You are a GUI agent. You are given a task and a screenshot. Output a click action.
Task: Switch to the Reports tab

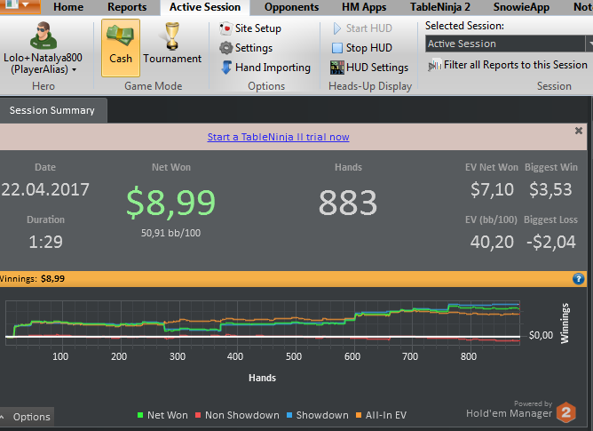click(x=127, y=7)
